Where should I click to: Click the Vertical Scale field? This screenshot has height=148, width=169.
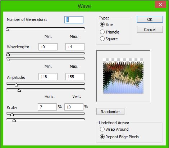pos(74,107)
